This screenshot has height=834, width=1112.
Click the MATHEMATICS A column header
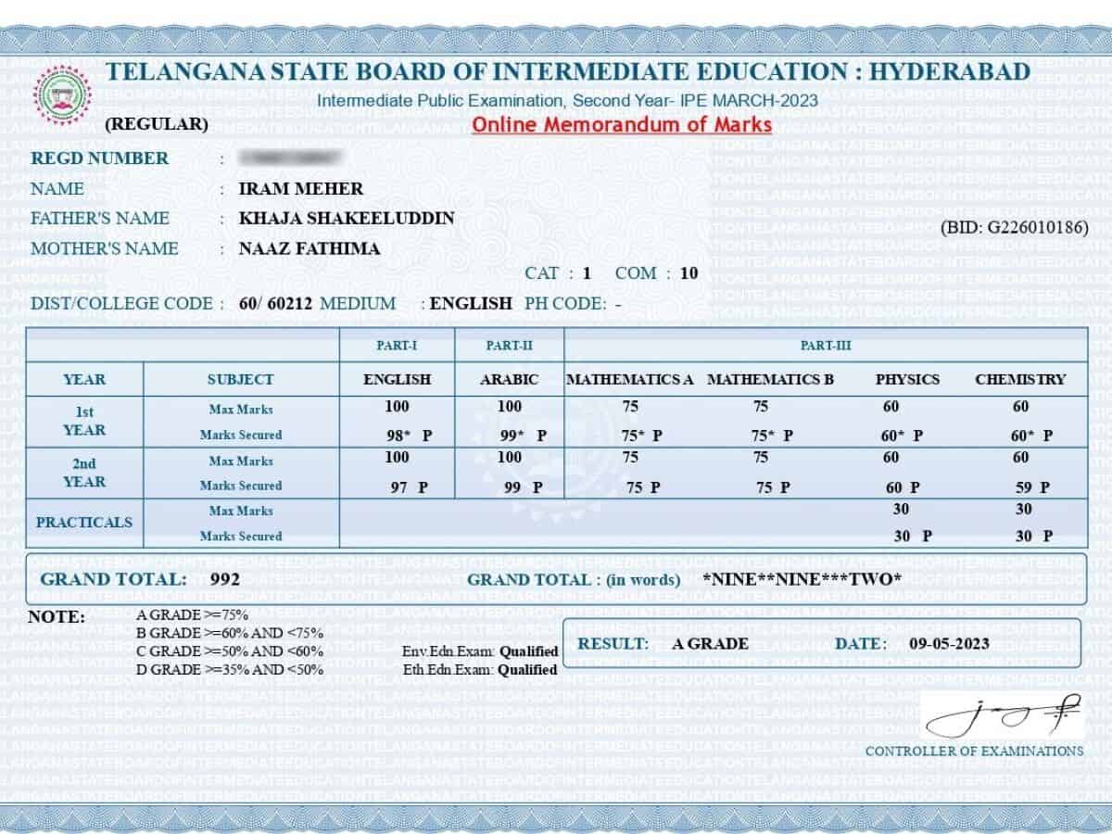(630, 379)
